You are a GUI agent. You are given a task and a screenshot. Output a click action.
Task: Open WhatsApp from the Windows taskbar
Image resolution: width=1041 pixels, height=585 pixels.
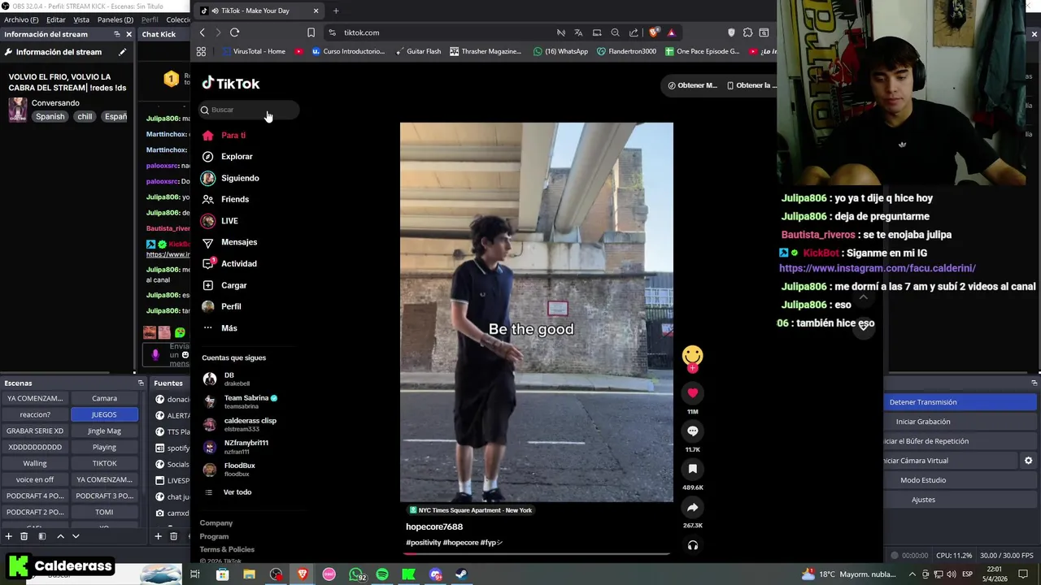coord(356,574)
